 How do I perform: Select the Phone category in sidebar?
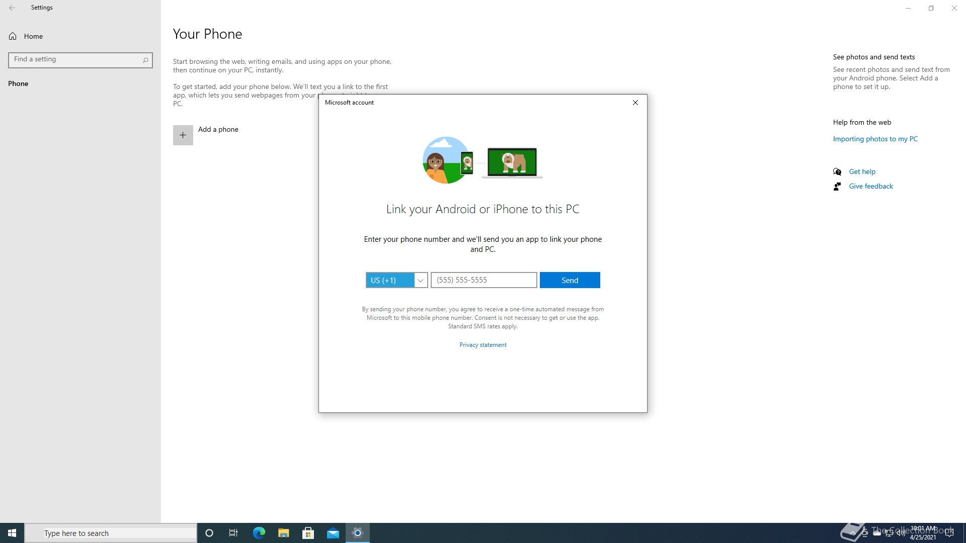pos(18,83)
